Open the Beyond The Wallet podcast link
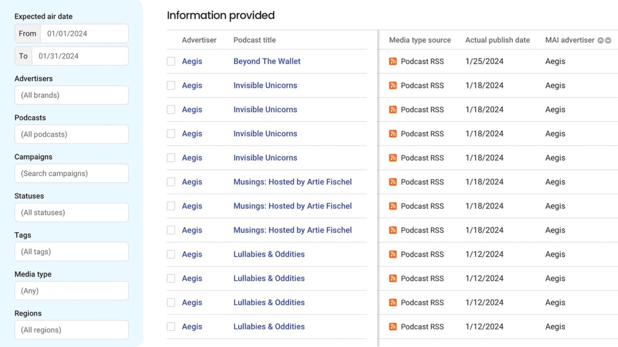This screenshot has width=618, height=347. [x=267, y=61]
